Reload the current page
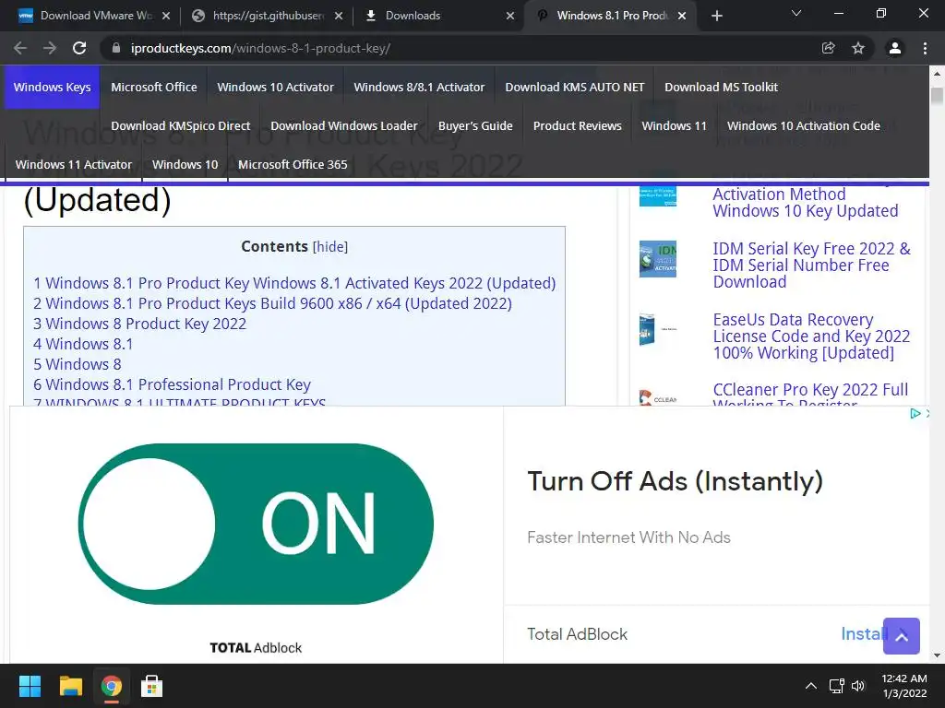The width and height of the screenshot is (945, 708). (79, 48)
